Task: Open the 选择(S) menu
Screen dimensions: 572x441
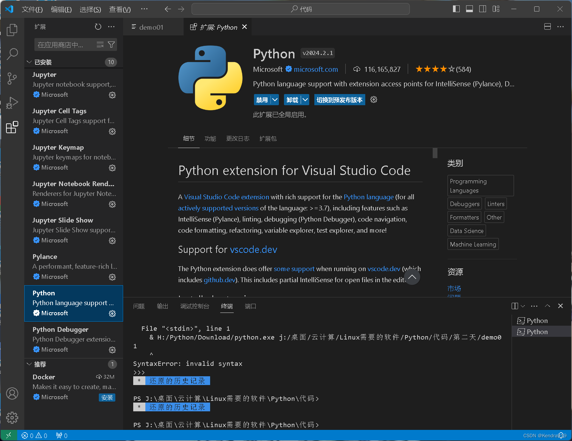Action: (x=90, y=9)
